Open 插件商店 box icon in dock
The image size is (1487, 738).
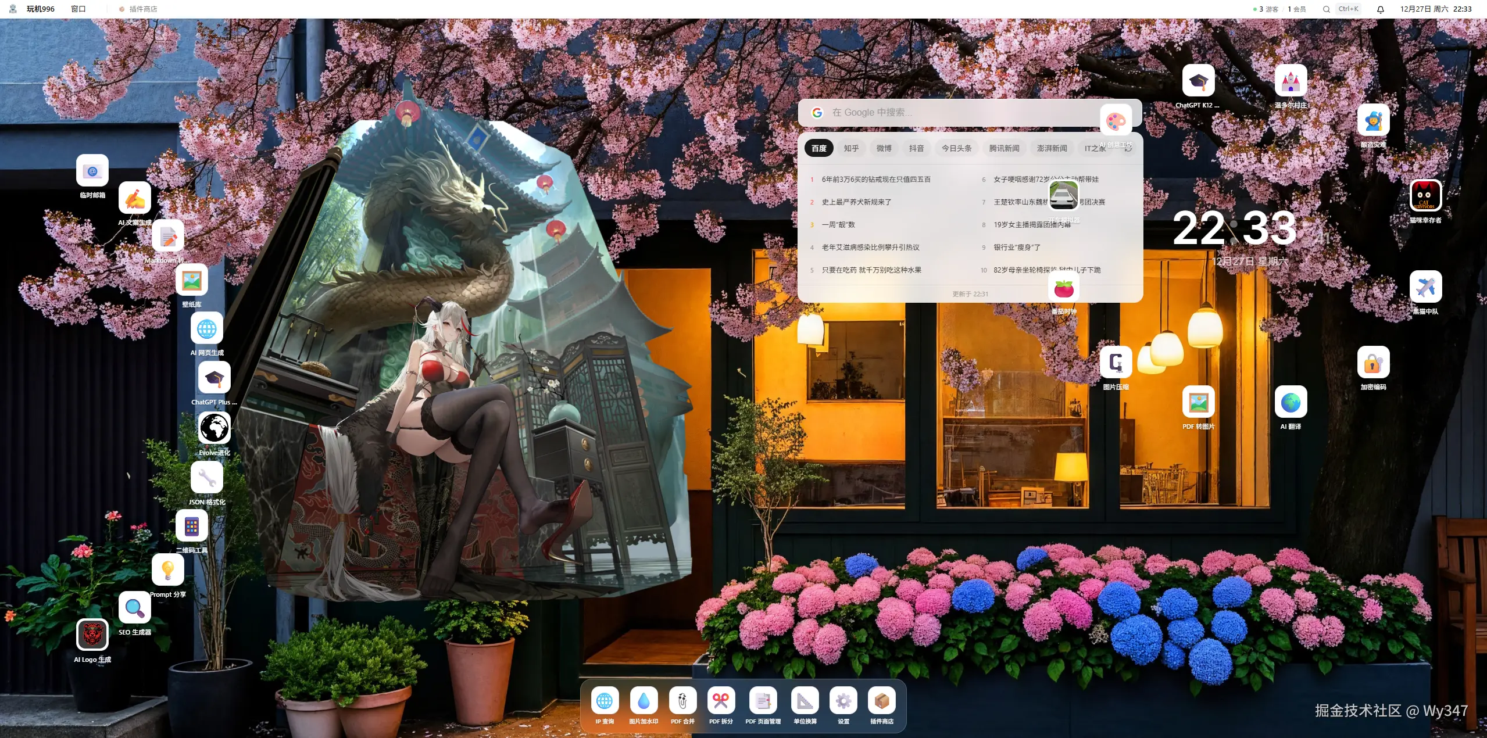pos(882,701)
